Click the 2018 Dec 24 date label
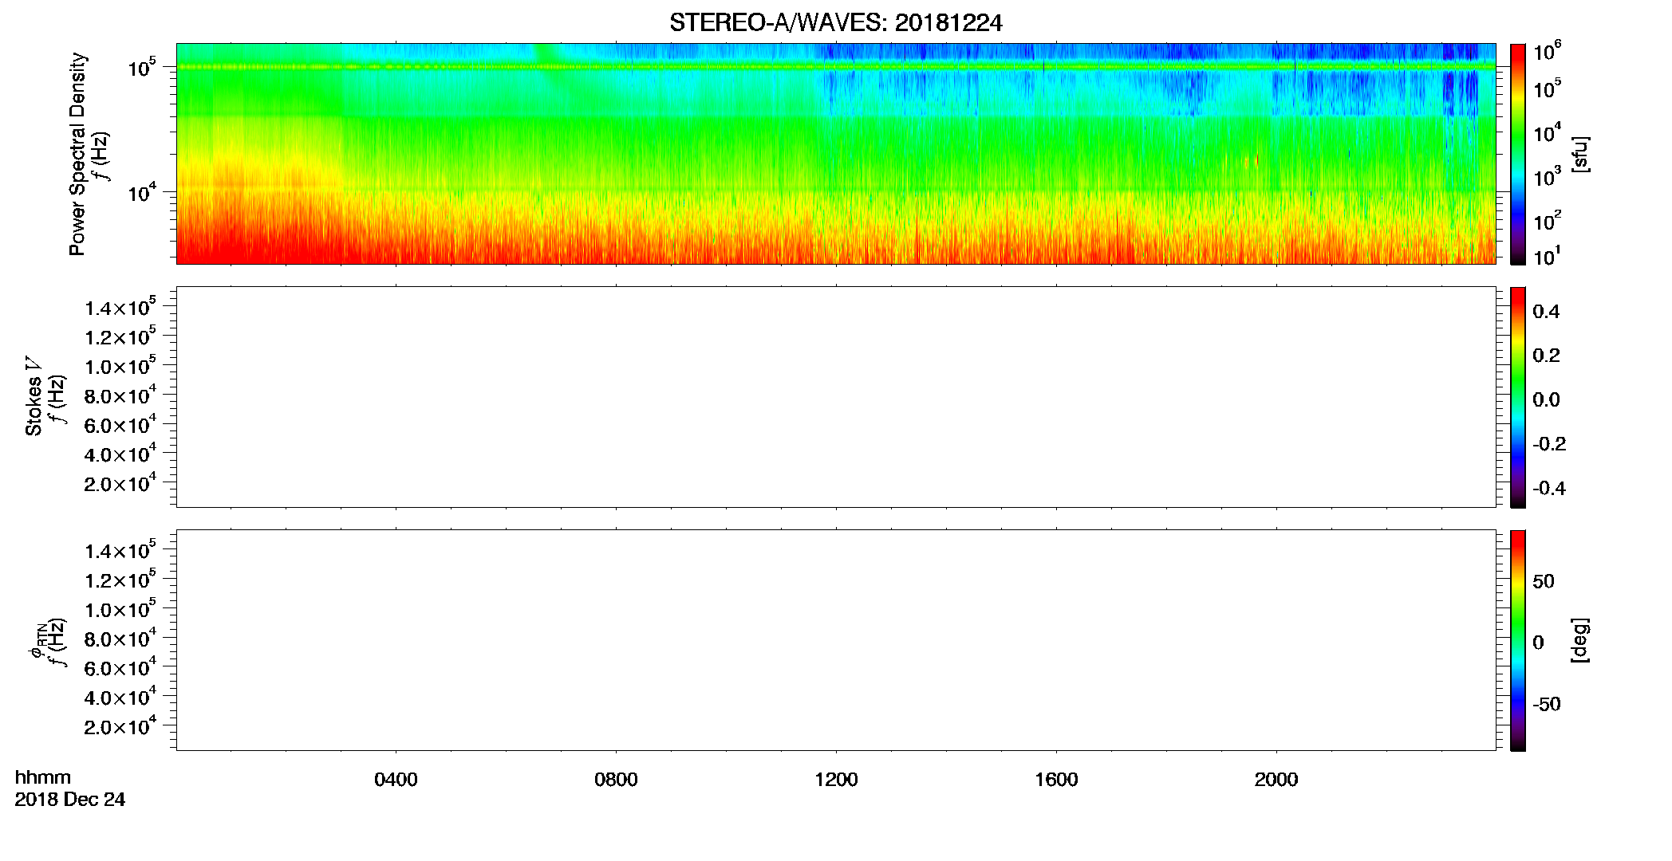The width and height of the screenshot is (1672, 861). [x=70, y=800]
